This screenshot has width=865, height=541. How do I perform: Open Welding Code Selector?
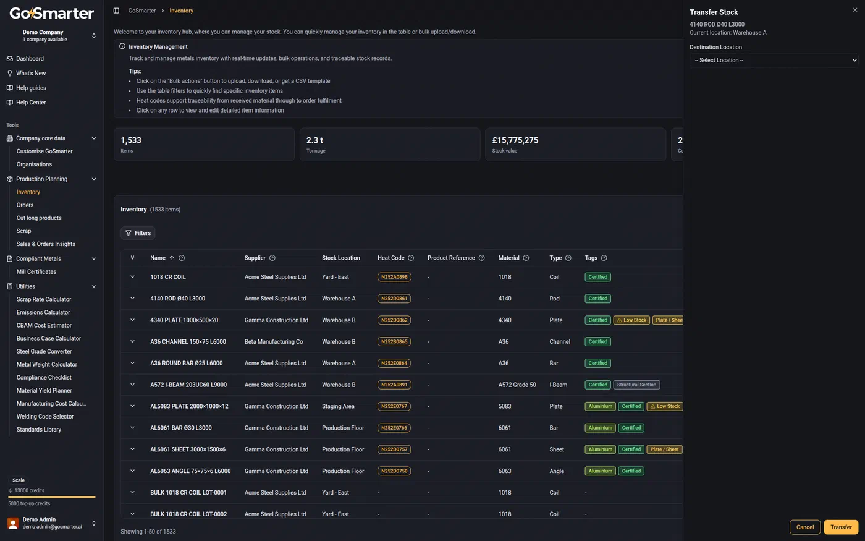point(45,417)
